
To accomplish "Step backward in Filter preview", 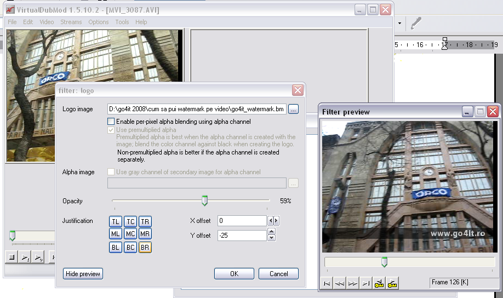I will pos(340,283).
